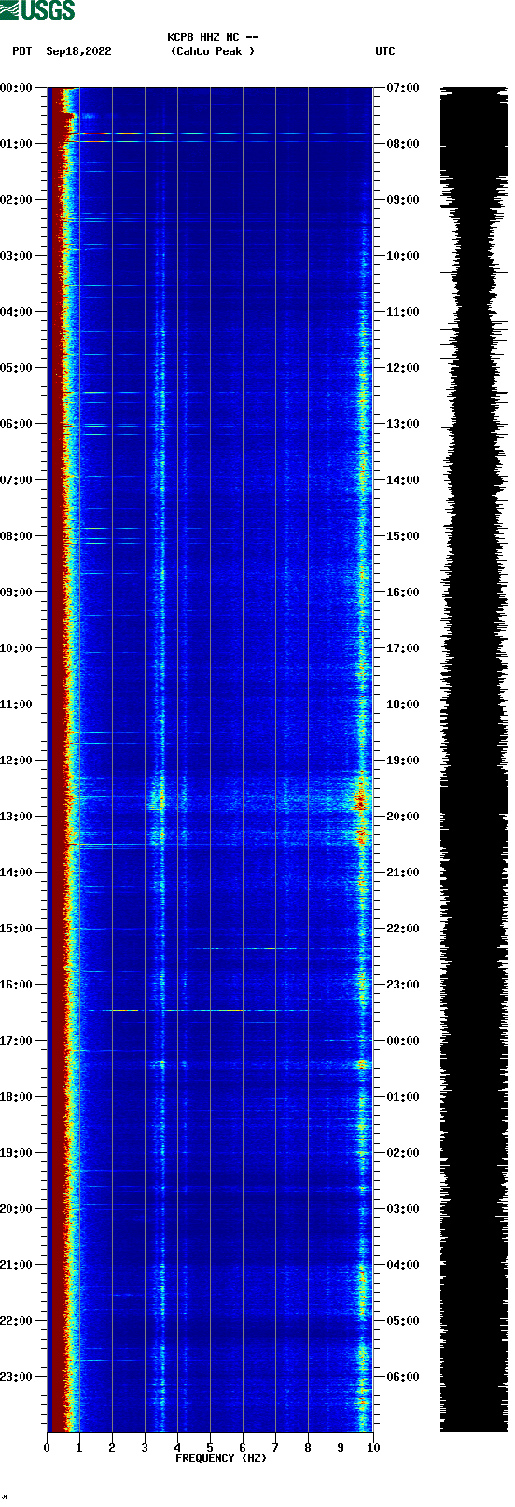Click the 20:00 PDT time label

point(16,1209)
